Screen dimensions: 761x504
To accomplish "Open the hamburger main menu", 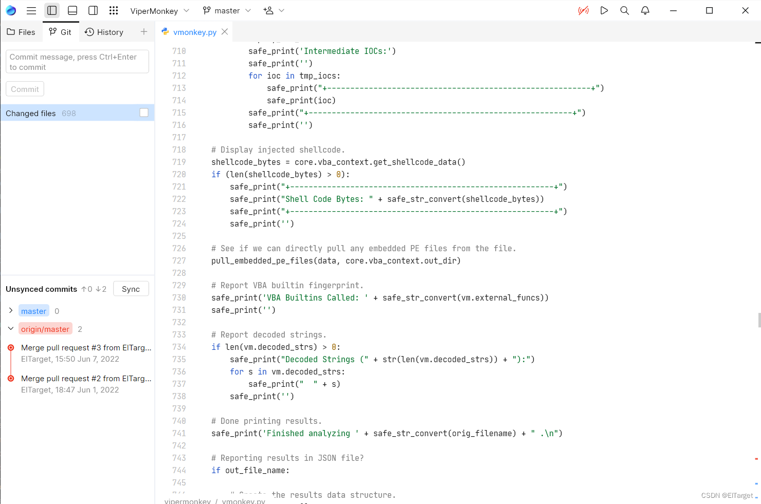I will (31, 10).
